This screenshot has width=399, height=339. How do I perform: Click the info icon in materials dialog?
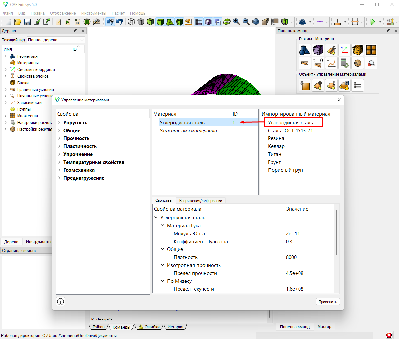[x=60, y=302]
